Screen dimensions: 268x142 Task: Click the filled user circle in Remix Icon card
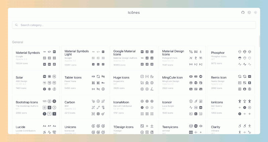[x=245, y=89]
